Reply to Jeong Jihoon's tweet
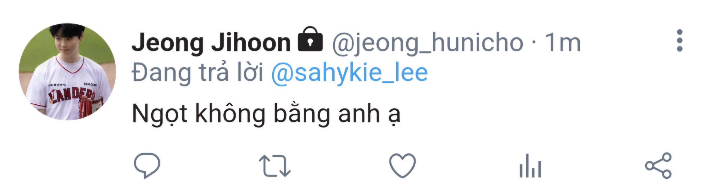 147,165
